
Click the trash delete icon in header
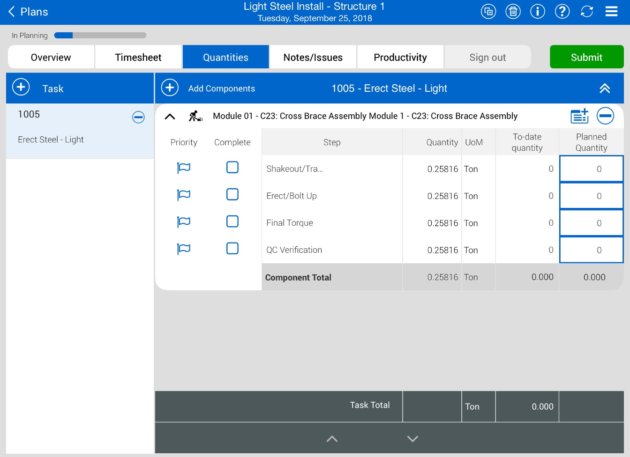click(x=513, y=11)
